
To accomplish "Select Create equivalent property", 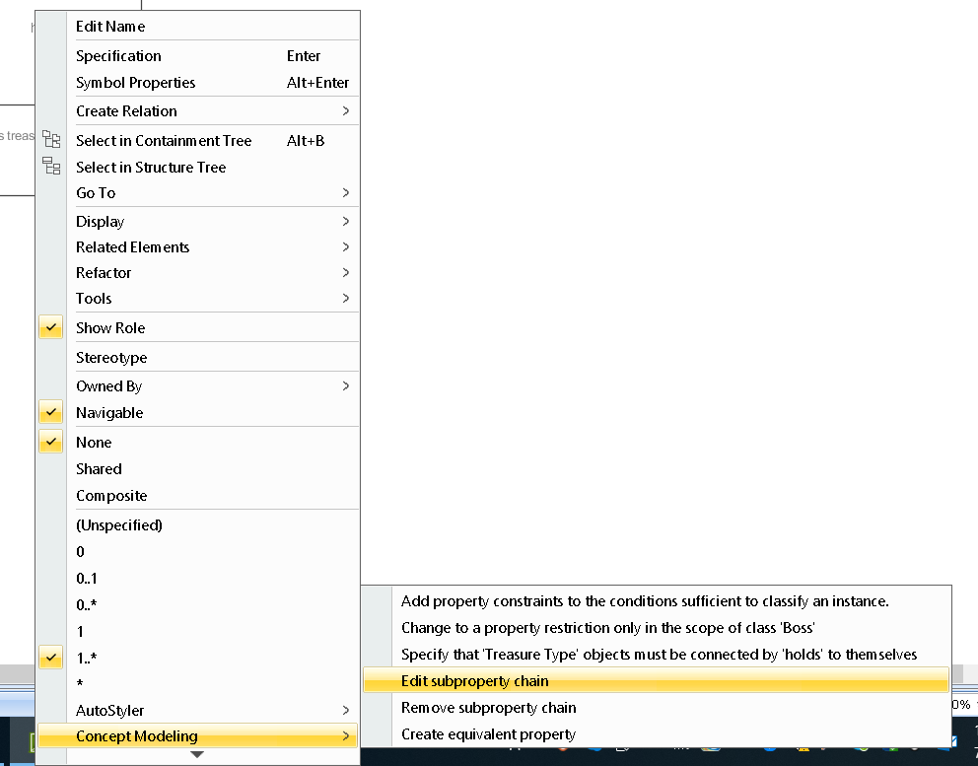I will (x=656, y=734).
